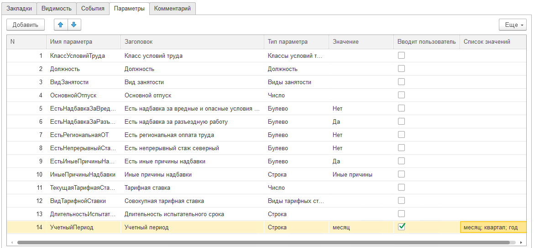Image resolution: width=534 pixels, height=248 pixels.
Task: Move selected row up with blue arrow
Action: pos(61,25)
